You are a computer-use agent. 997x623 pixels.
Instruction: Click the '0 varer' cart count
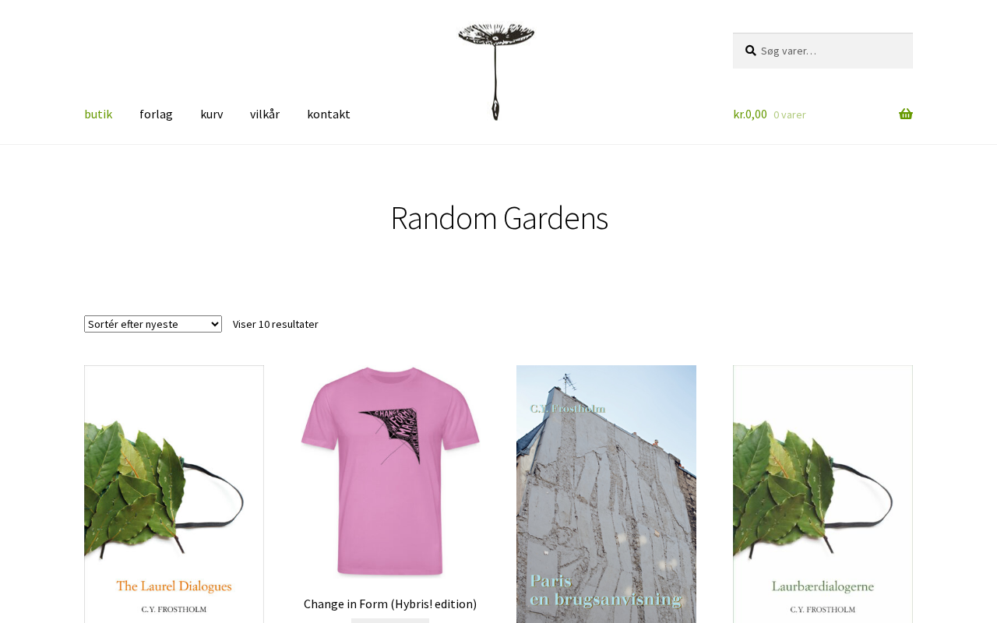[790, 114]
